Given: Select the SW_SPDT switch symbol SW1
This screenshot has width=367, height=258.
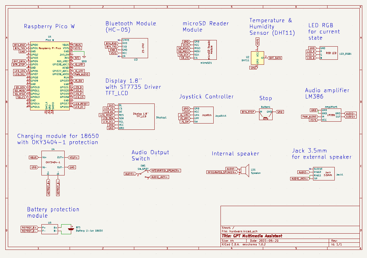Looking at the screenshot, I should 143,174.
